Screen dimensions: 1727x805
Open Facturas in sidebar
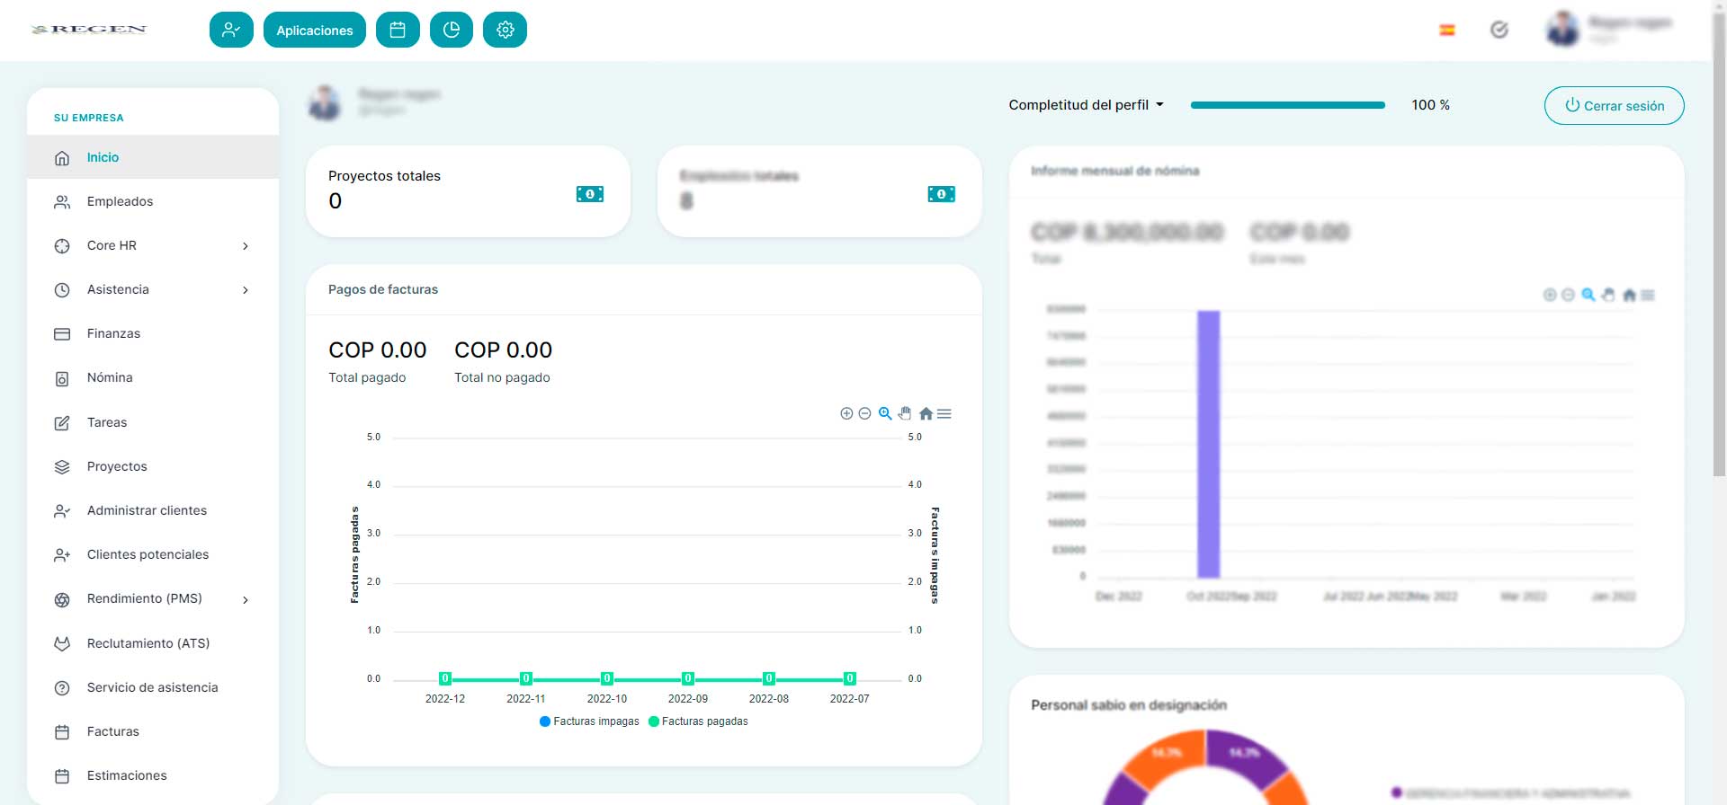click(x=153, y=731)
